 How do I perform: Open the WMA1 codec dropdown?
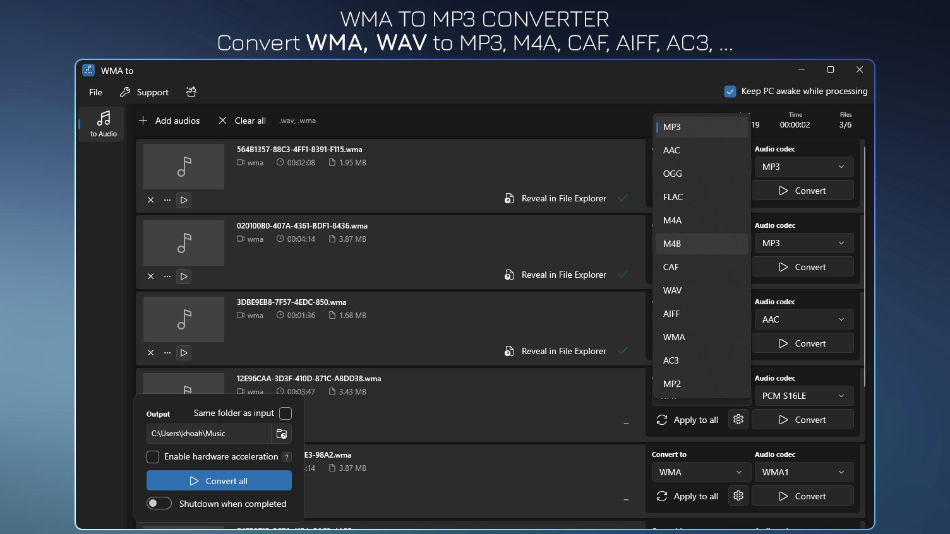coord(803,472)
